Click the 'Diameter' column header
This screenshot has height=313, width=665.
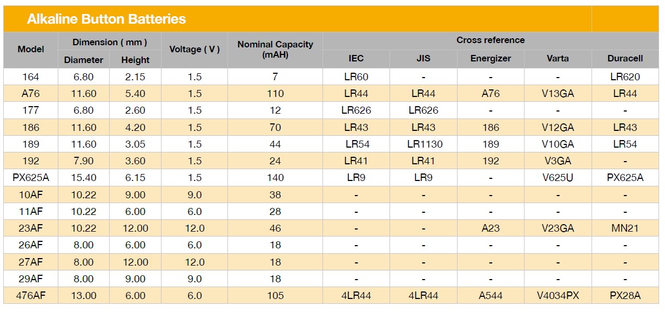83,60
